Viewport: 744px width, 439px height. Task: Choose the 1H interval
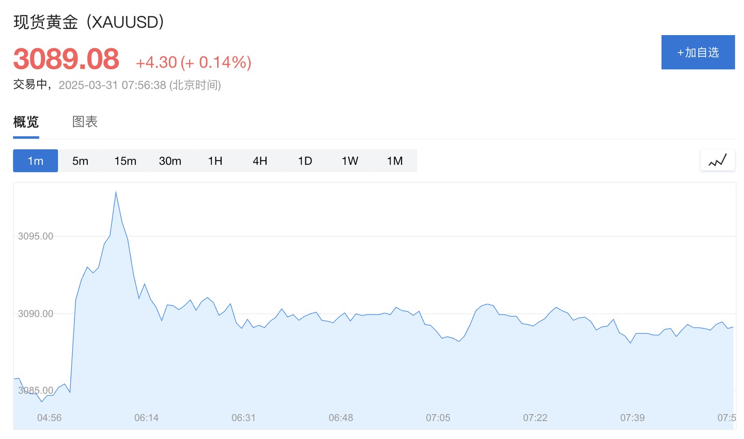tap(215, 161)
